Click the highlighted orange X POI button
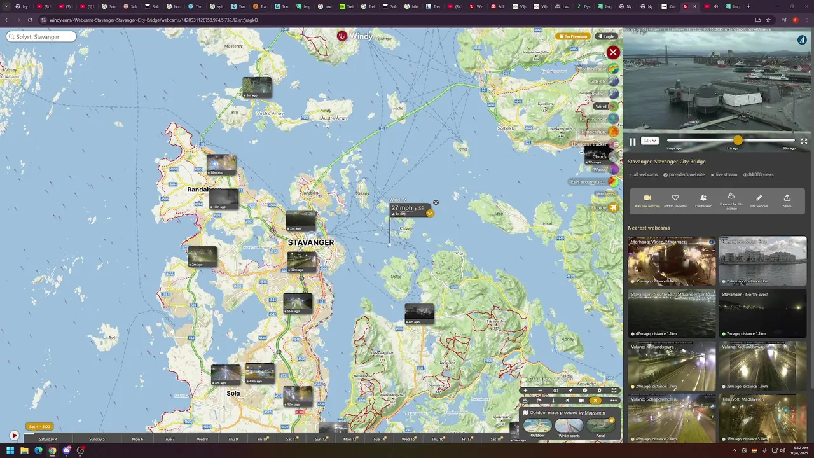The width and height of the screenshot is (814, 458). (x=595, y=401)
